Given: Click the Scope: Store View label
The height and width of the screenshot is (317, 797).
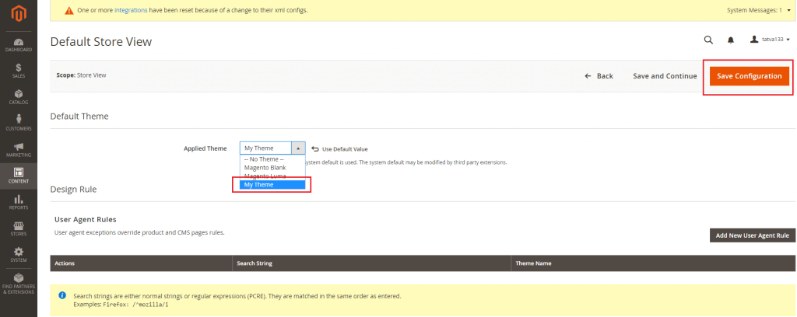Looking at the screenshot, I should (81, 75).
